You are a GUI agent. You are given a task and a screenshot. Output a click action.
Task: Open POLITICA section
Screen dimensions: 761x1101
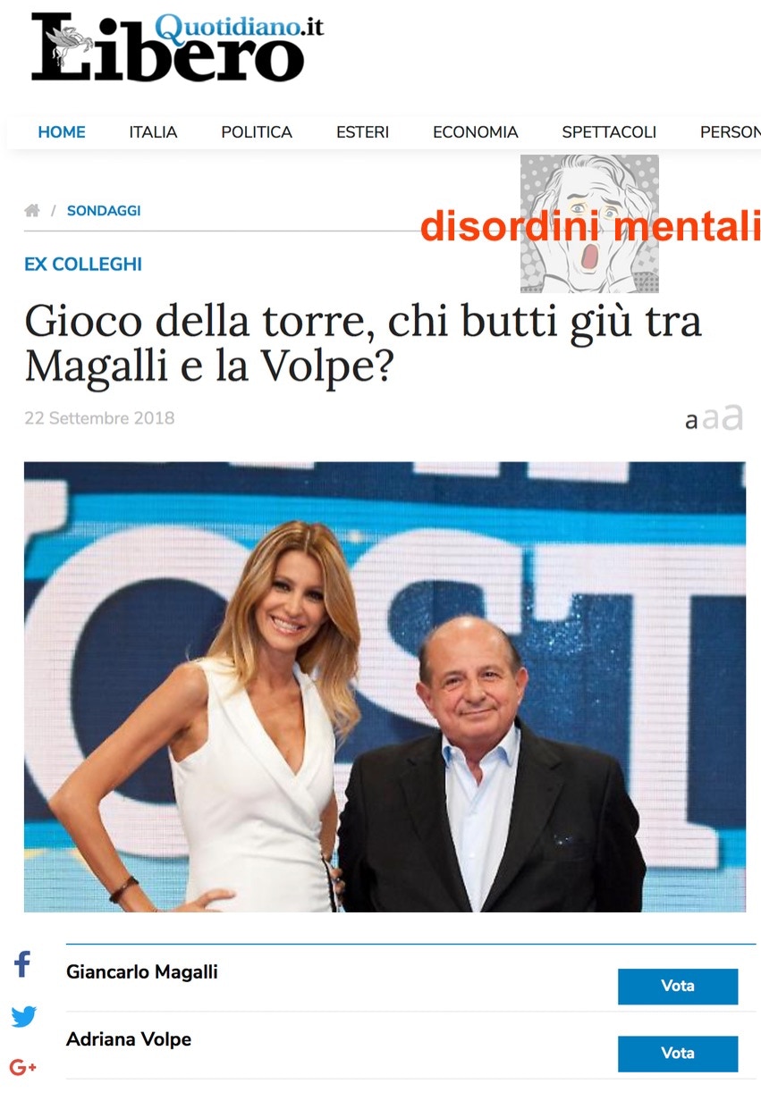257,132
